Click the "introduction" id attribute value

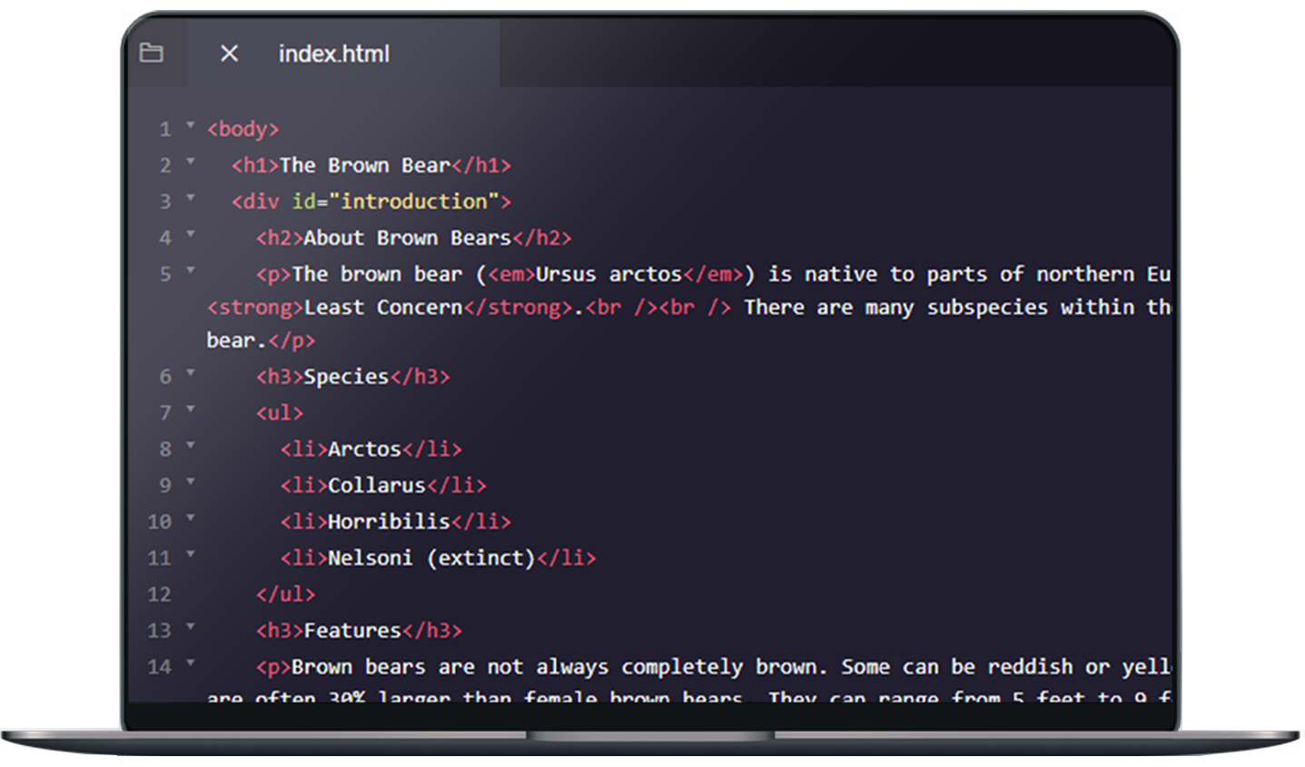point(413,202)
